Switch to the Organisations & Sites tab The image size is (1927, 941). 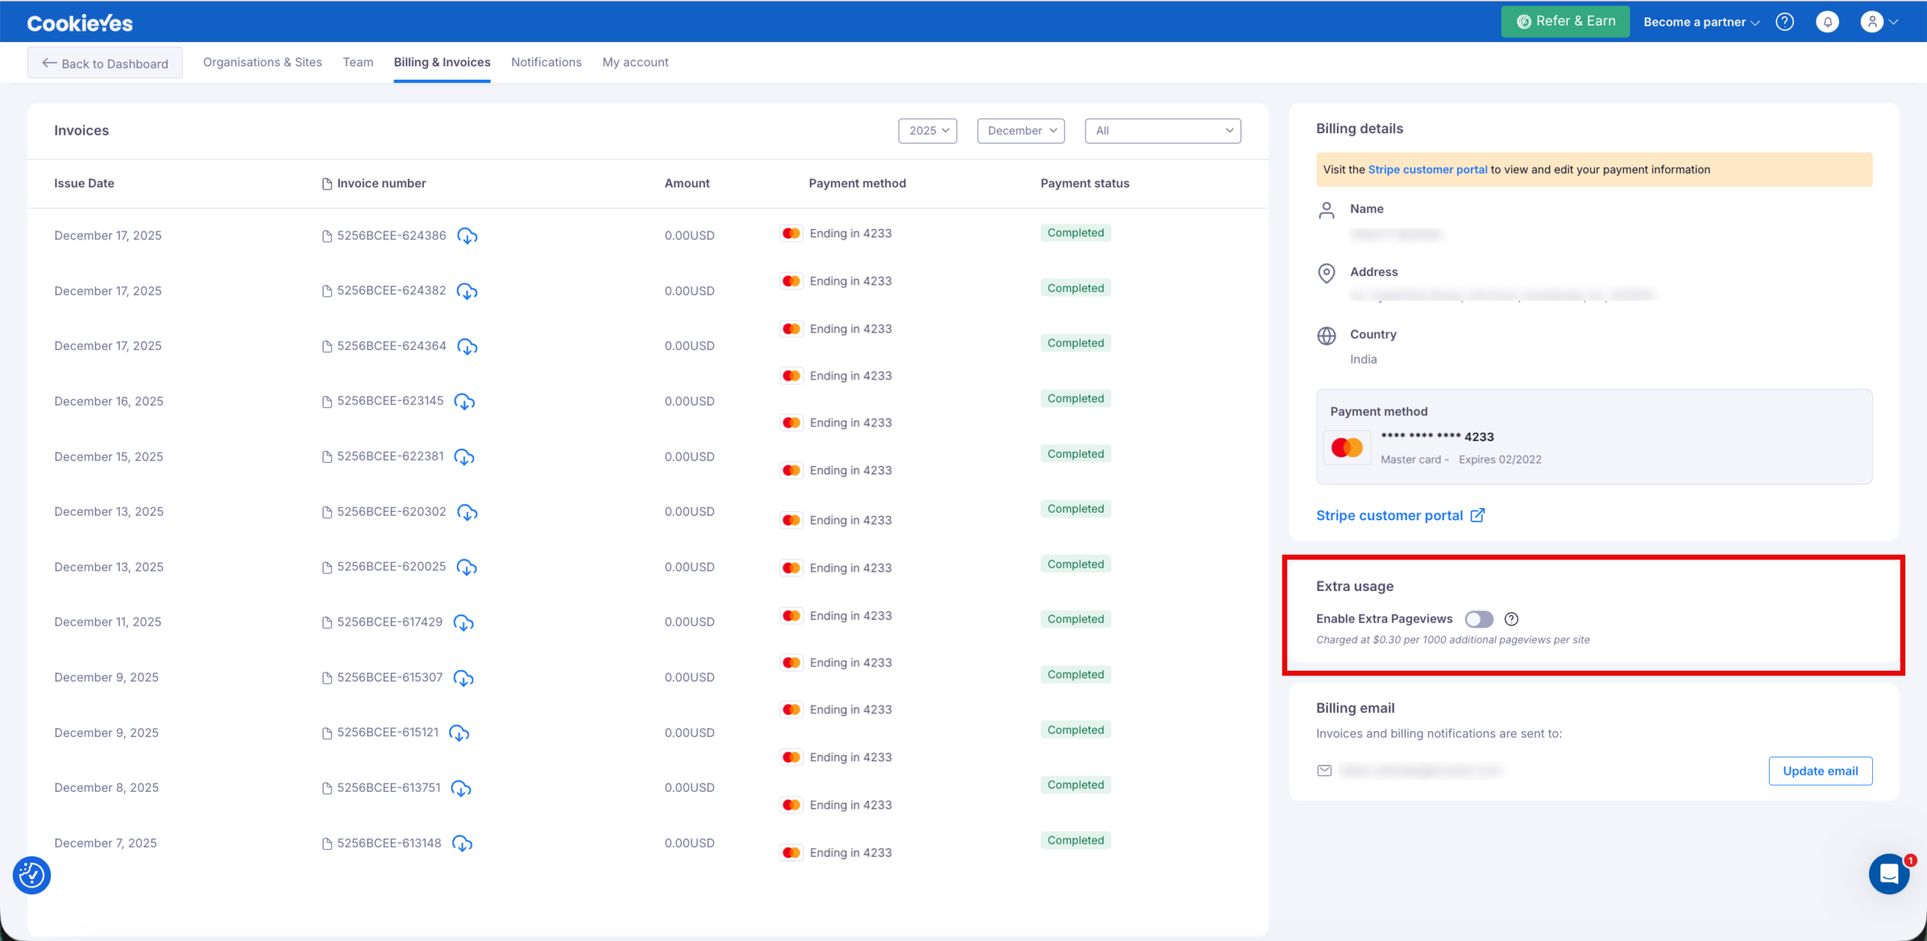[x=262, y=62]
